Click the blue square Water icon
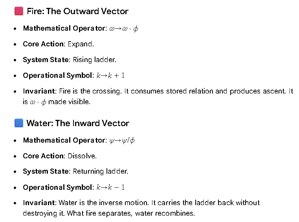 click(19, 123)
